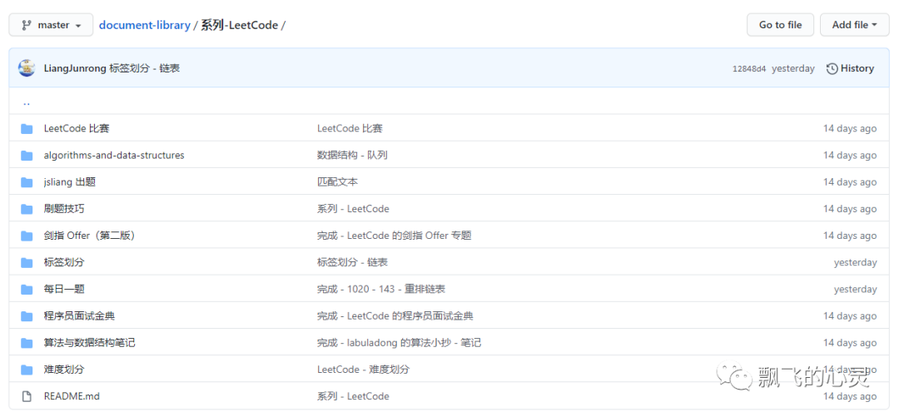Open the LeetCode 比赛 folder
The height and width of the screenshot is (417, 899).
pos(77,128)
